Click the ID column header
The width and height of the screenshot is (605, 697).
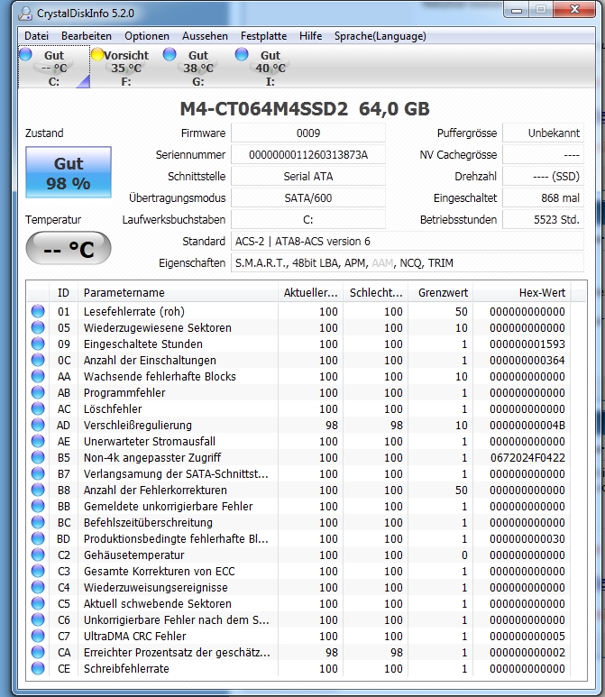[x=63, y=292]
